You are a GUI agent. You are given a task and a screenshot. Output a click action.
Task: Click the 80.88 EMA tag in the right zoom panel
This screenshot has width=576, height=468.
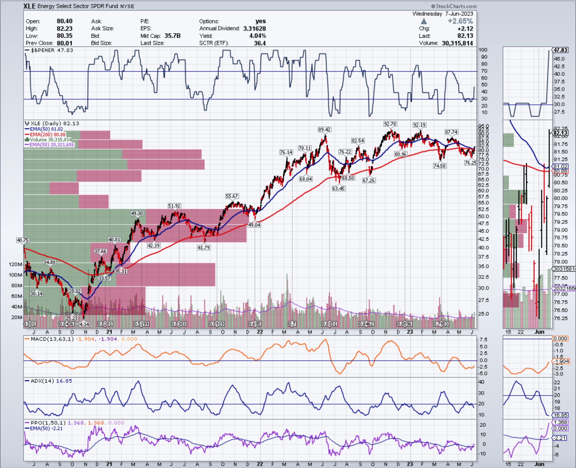[560, 171]
